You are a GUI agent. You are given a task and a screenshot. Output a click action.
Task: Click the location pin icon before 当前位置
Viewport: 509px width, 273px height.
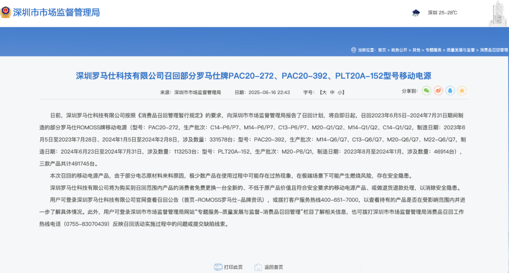pyautogui.click(x=353, y=50)
